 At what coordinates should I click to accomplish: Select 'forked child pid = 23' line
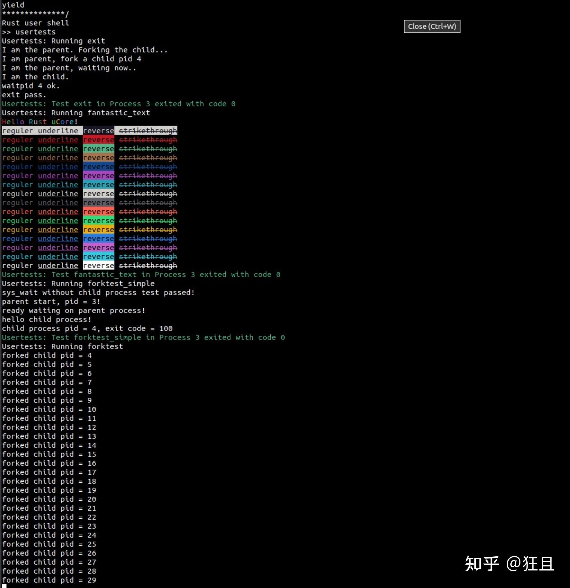[49, 526]
